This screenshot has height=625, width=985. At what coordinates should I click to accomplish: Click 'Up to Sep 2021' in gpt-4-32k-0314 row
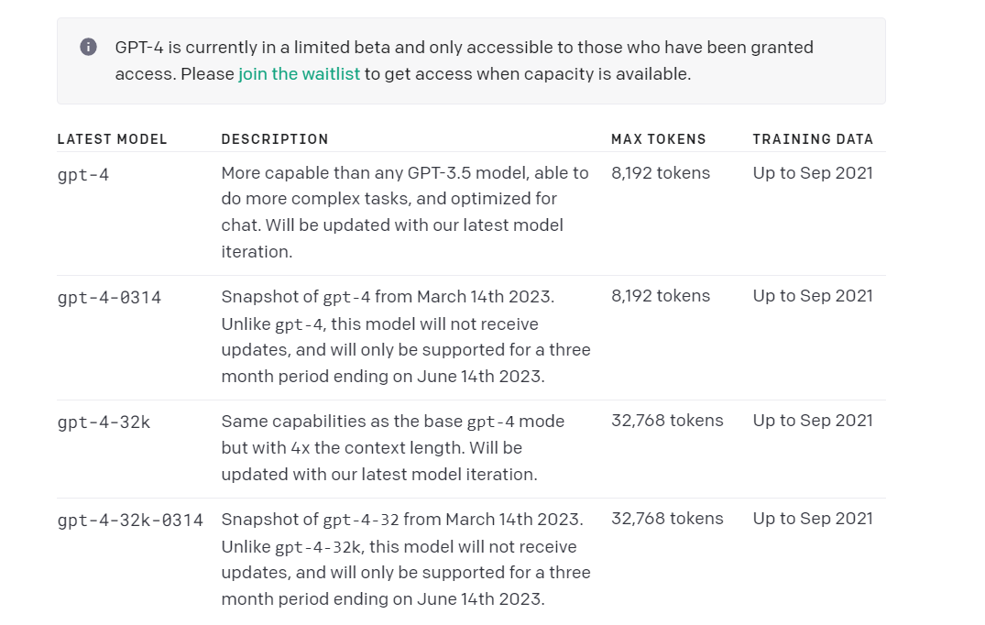click(813, 518)
